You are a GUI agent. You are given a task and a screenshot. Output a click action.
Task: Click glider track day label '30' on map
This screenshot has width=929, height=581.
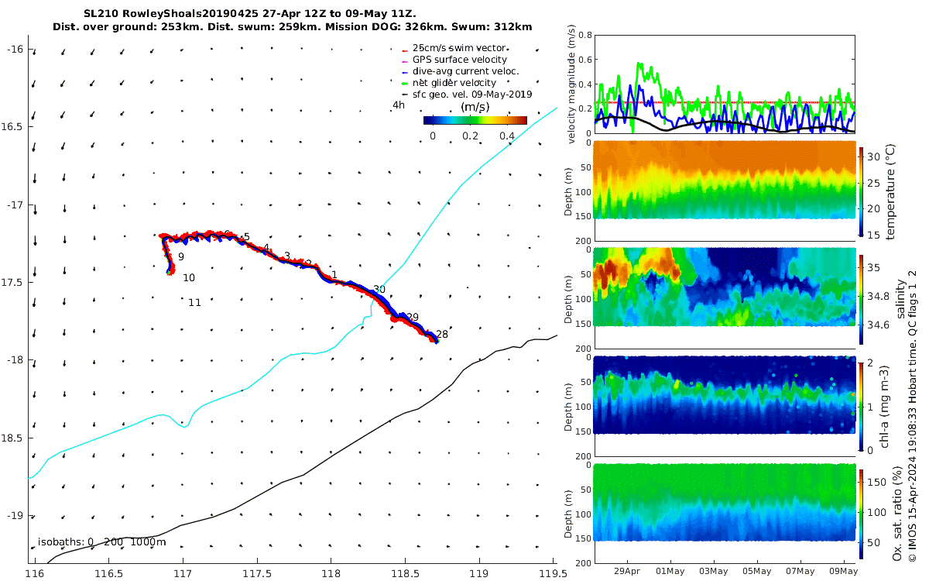[x=379, y=290]
